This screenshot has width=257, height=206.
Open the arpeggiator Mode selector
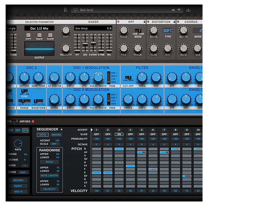(x=24, y=165)
